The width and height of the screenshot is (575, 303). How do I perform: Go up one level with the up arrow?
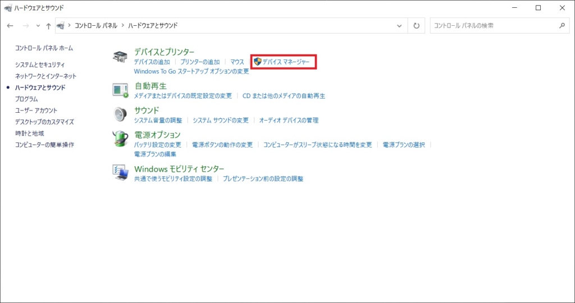pos(48,26)
